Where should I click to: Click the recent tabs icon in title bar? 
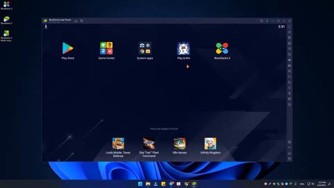[x=82, y=21]
